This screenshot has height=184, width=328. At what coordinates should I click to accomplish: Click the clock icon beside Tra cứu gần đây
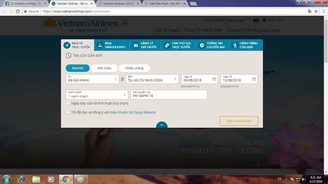click(68, 56)
